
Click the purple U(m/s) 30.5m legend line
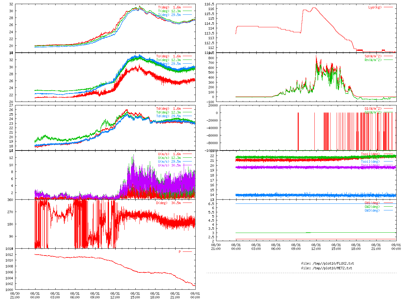187,165
